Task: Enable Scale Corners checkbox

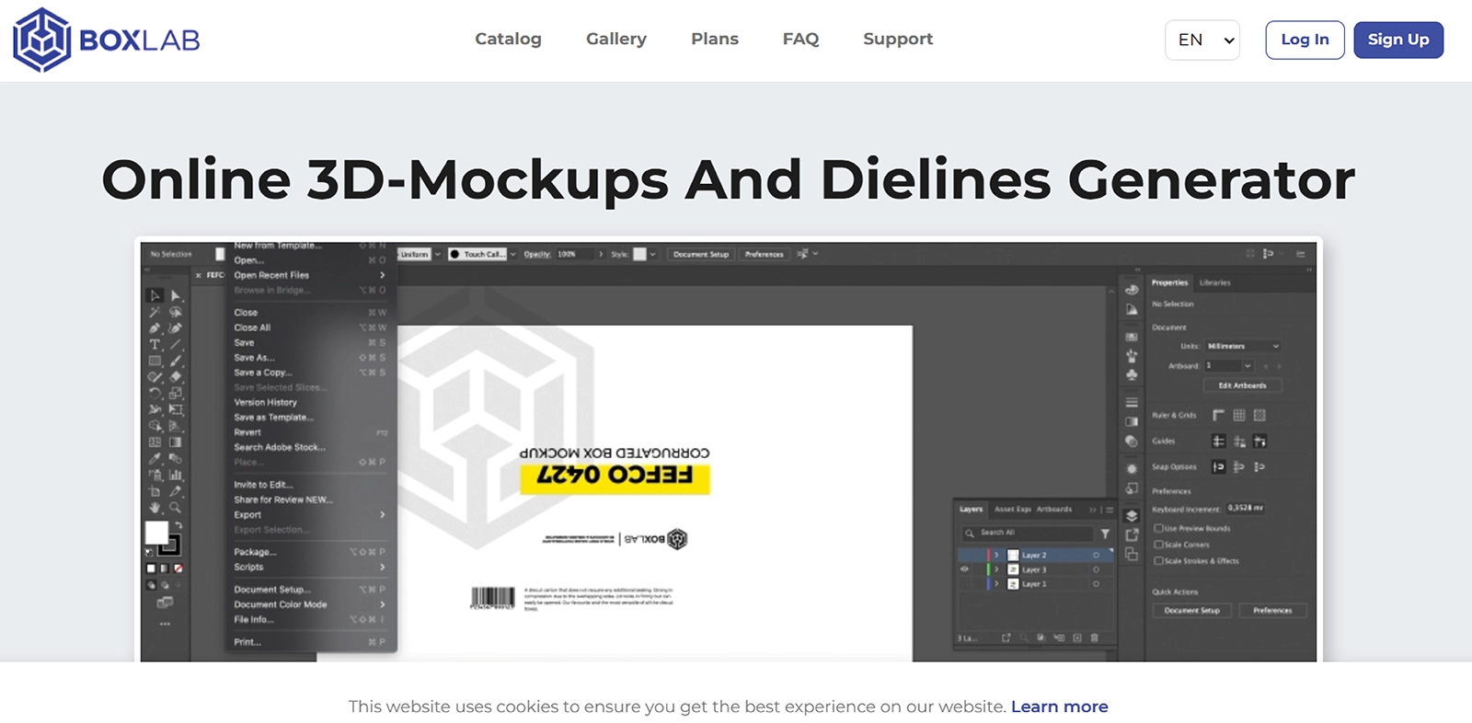Action: click(1158, 545)
